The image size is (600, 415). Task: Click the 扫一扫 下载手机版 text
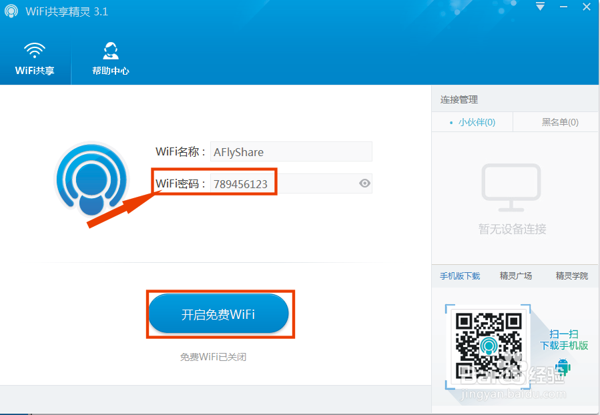[564, 340]
